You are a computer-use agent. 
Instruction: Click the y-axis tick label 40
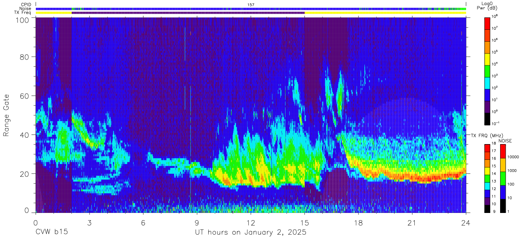point(24,135)
